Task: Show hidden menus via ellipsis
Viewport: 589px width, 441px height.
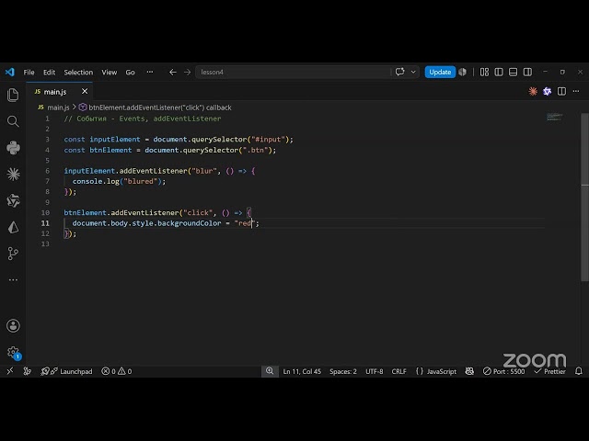Action: click(150, 72)
